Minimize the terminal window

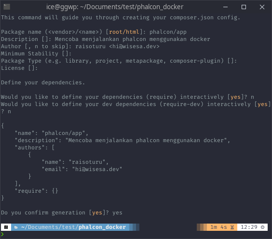click(225, 7)
